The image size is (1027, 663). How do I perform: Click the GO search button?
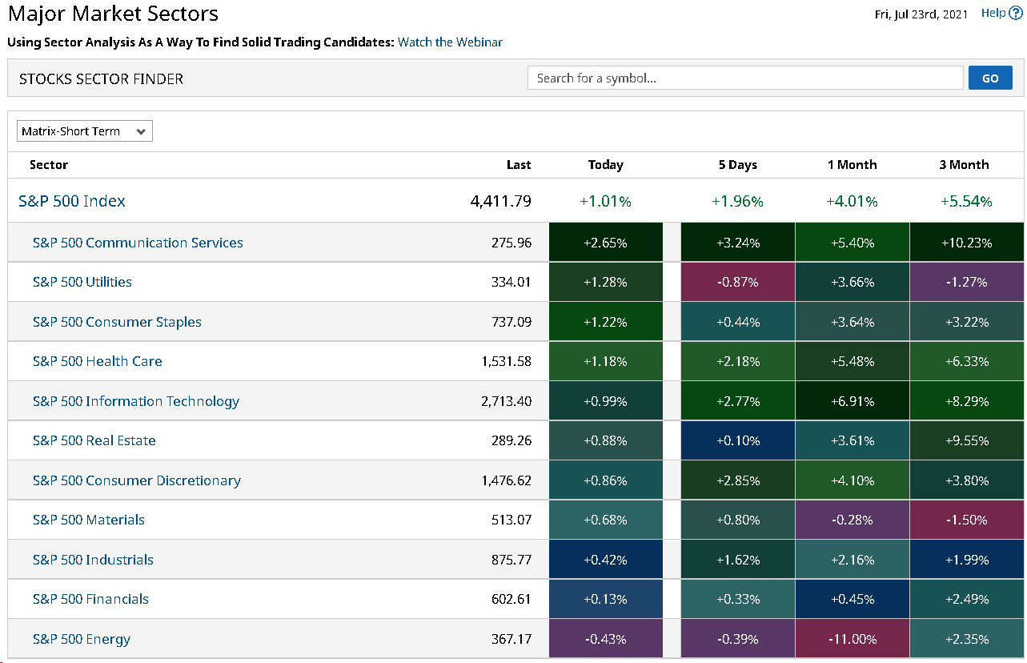(x=990, y=78)
